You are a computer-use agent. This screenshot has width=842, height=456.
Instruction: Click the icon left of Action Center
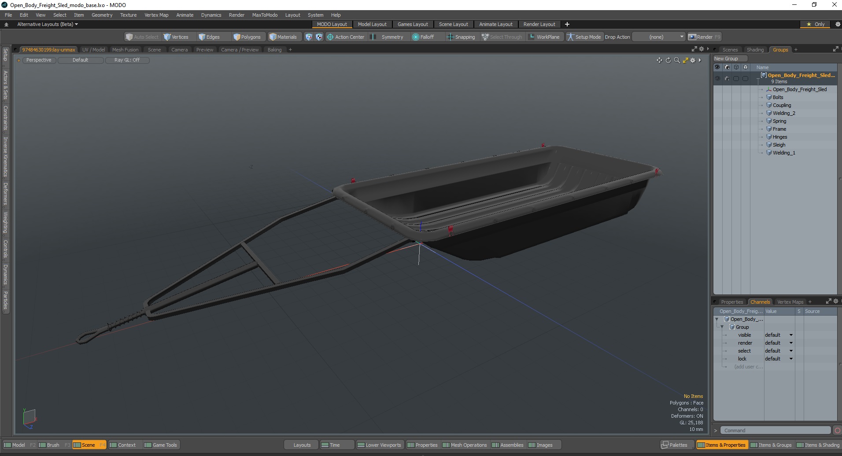[319, 37]
